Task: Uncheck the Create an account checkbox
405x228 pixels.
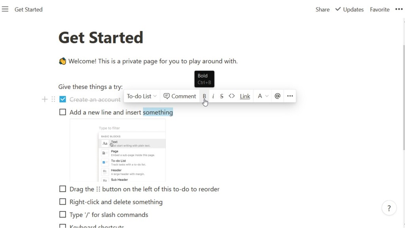Action: [62, 99]
